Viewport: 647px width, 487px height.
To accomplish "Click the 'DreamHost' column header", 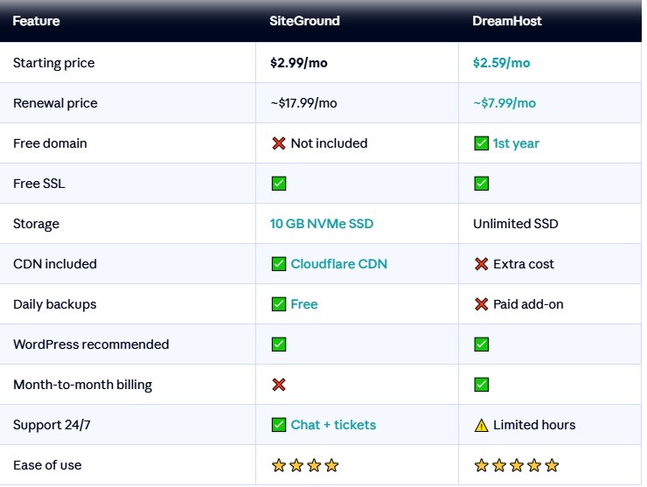I will click(x=507, y=21).
